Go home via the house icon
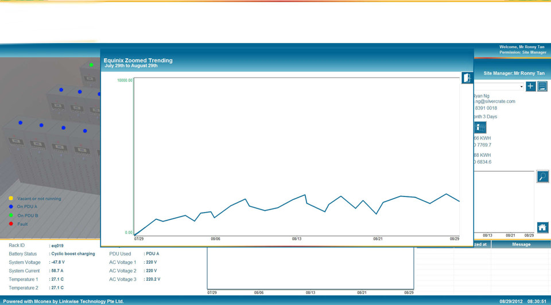This screenshot has width=551, height=305. tap(542, 227)
